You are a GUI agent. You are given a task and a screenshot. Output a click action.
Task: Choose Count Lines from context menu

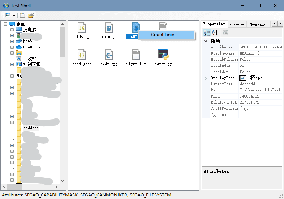(x=163, y=35)
